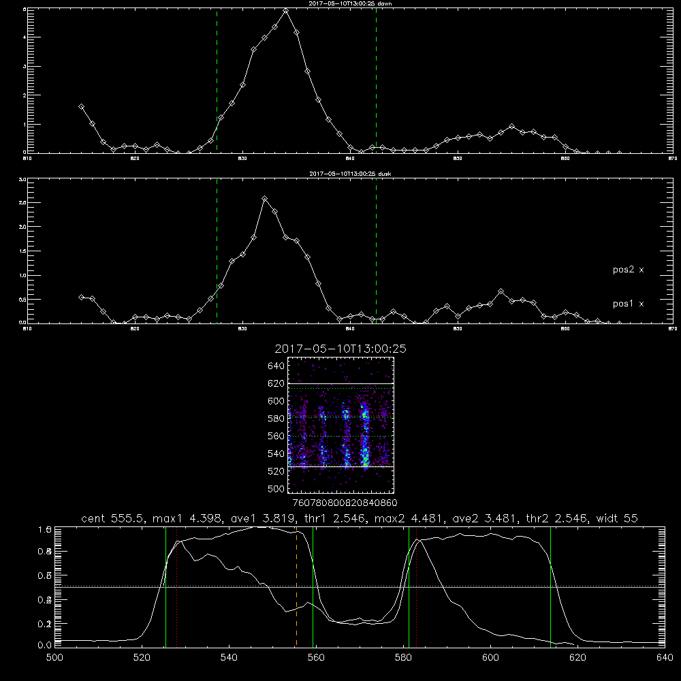This screenshot has width=681, height=681.
Task: Click the dusk plot x-axis label 840
Action: (x=350, y=329)
